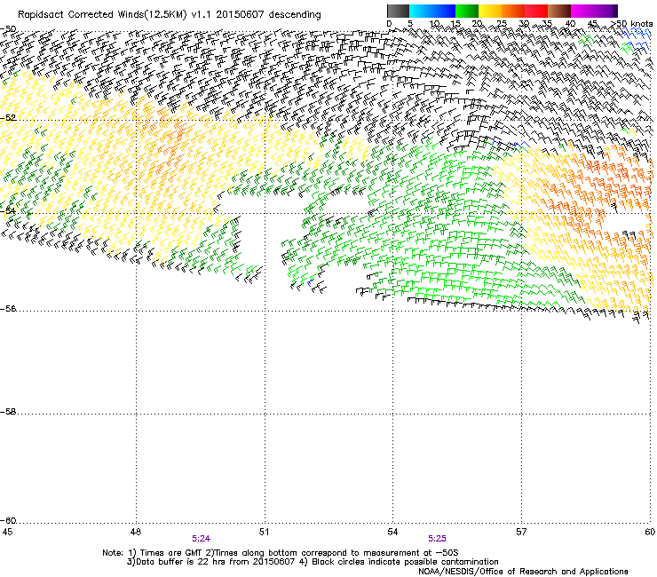Screen dimensions: 657x577
Task: Click the longitude label 45
Action: [x=7, y=532]
